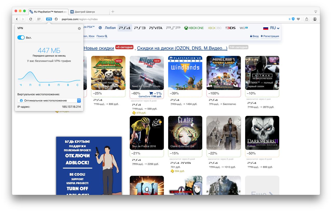Click the GameZone 1190 руб. offer
This screenshot has width=332, height=212.
pyautogui.click(x=150, y=96)
